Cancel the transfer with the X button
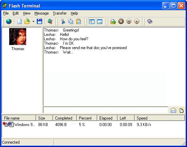This screenshot has width=187, height=147. click(121, 22)
